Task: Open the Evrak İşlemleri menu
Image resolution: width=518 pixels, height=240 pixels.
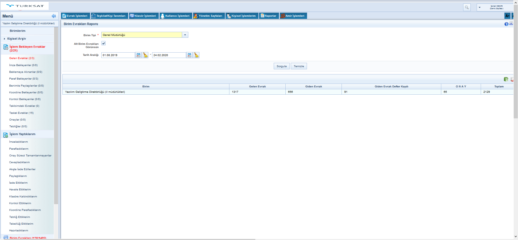Action: pos(75,16)
